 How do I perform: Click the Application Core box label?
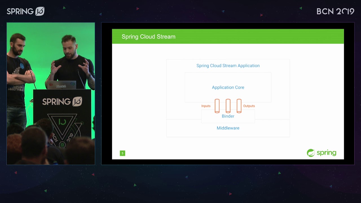click(x=228, y=87)
